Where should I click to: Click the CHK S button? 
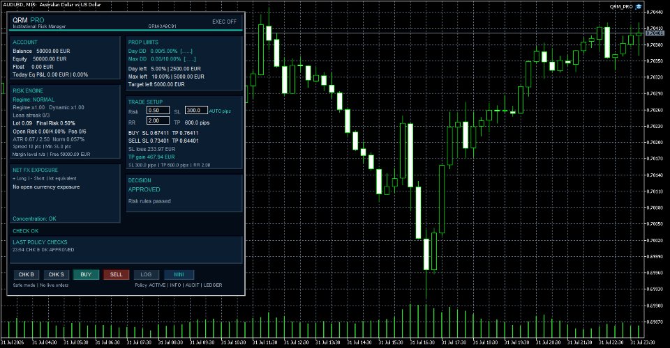[x=56, y=275]
